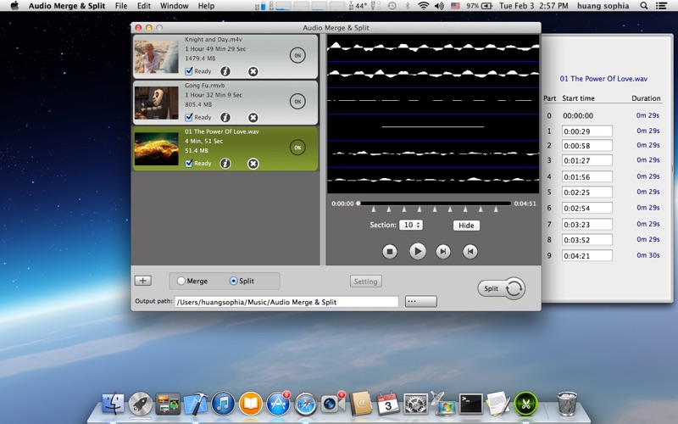Remove Gong Fu.rmvb from the list

[x=253, y=117]
